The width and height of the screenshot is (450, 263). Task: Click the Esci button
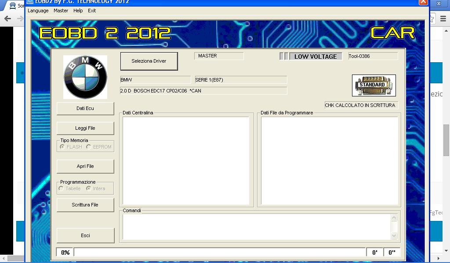[86, 235]
